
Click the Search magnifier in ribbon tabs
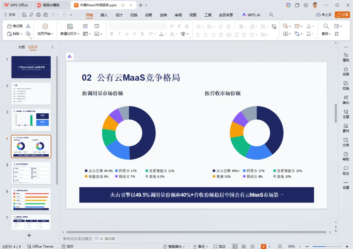271,15
